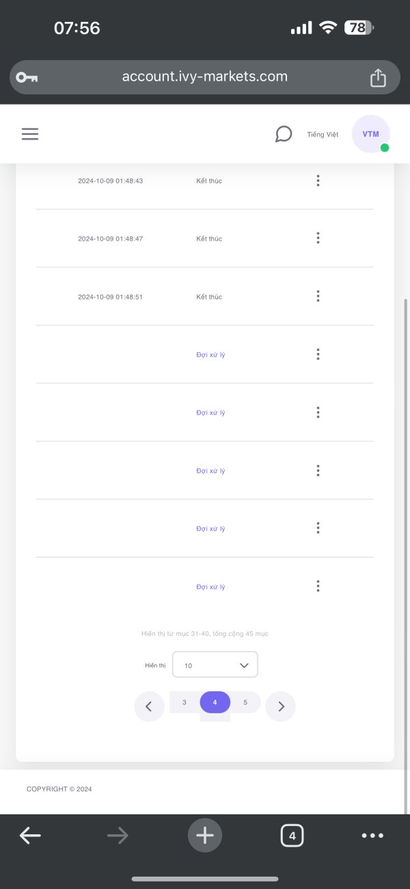Expand the rows-per-page dropdown showing 10
Viewport: 410px width, 889px height.
coord(215,665)
